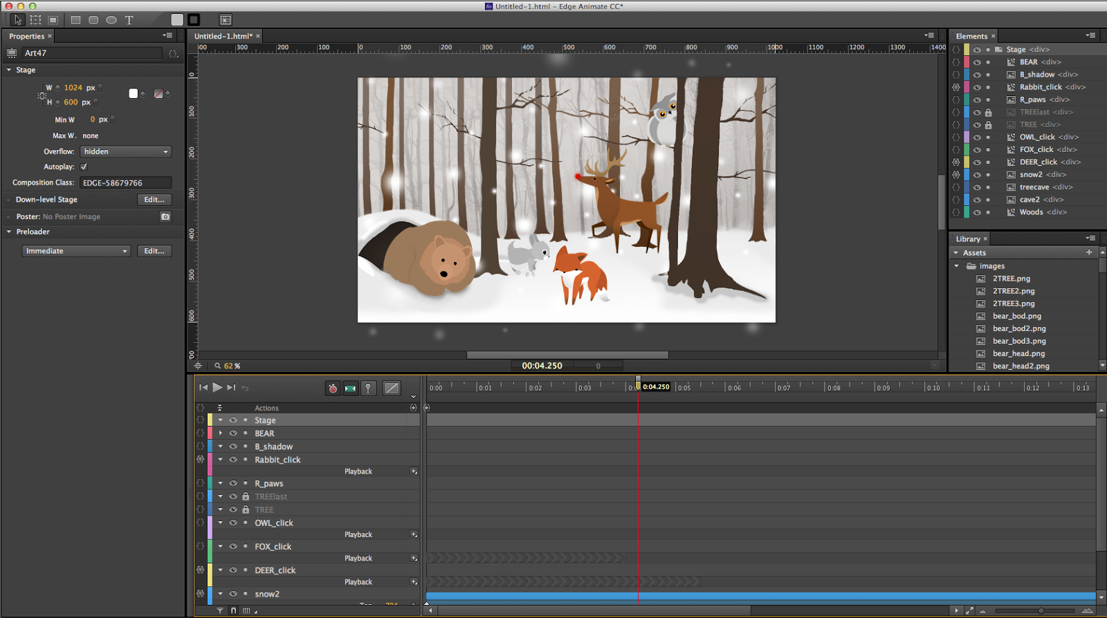Viewport: 1107px width, 618px height.
Task: Open the Easing graph button
Action: tap(392, 388)
